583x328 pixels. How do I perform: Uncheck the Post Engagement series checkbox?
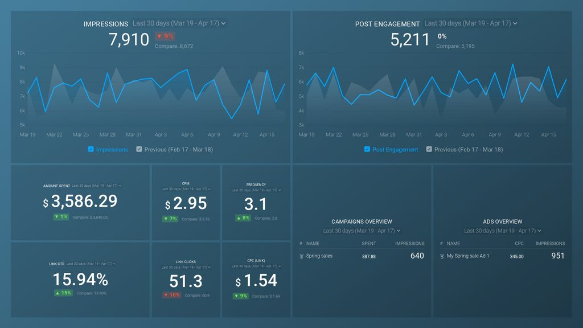[x=367, y=149]
